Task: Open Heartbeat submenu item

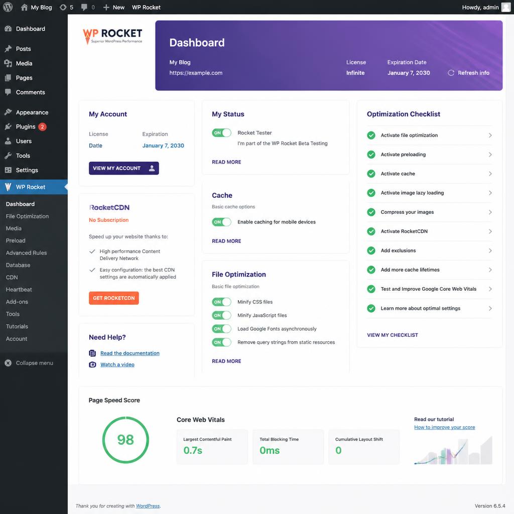Action: click(x=19, y=290)
